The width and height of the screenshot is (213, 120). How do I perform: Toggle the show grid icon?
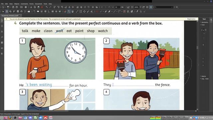pos(93,7)
